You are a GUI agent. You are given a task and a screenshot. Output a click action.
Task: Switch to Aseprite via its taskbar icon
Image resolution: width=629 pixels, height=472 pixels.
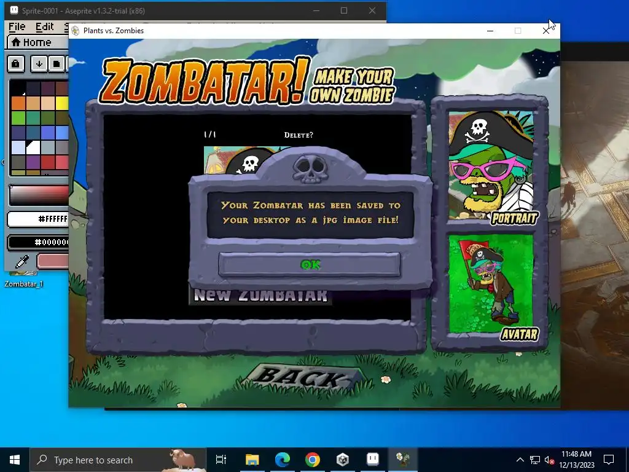coord(373,460)
